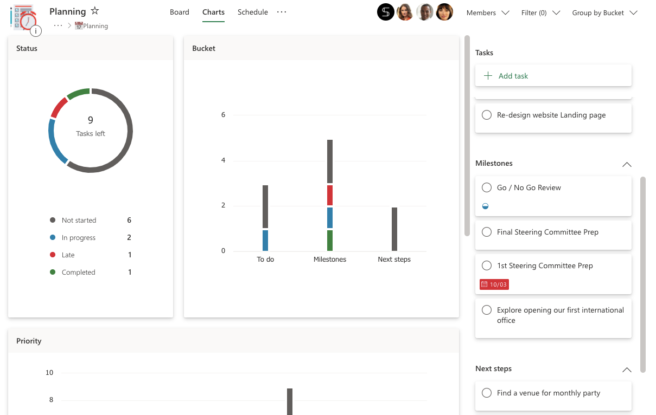Click the 9 Tasks left donut center

coord(91,126)
